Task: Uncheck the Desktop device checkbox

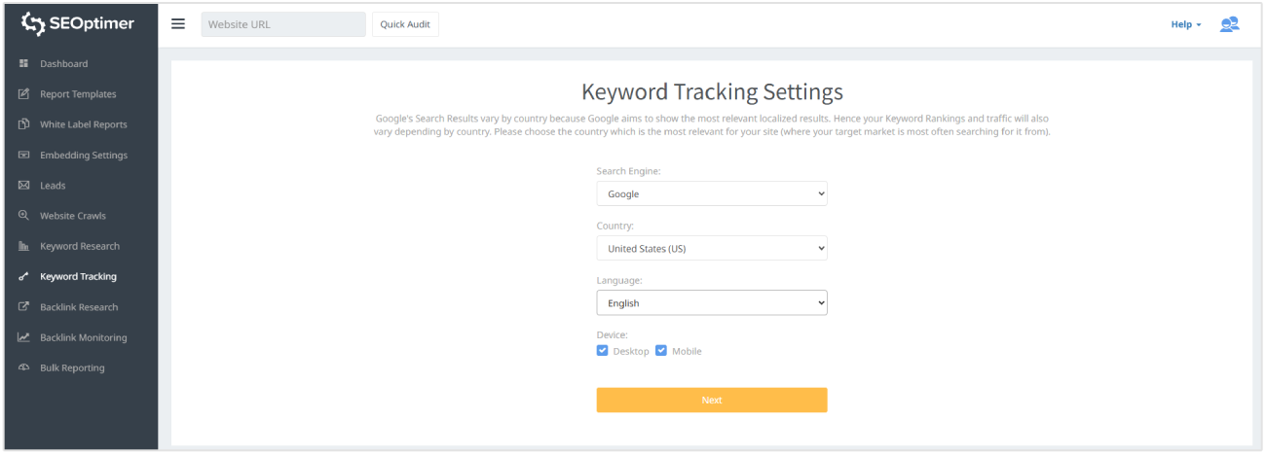Action: point(603,351)
